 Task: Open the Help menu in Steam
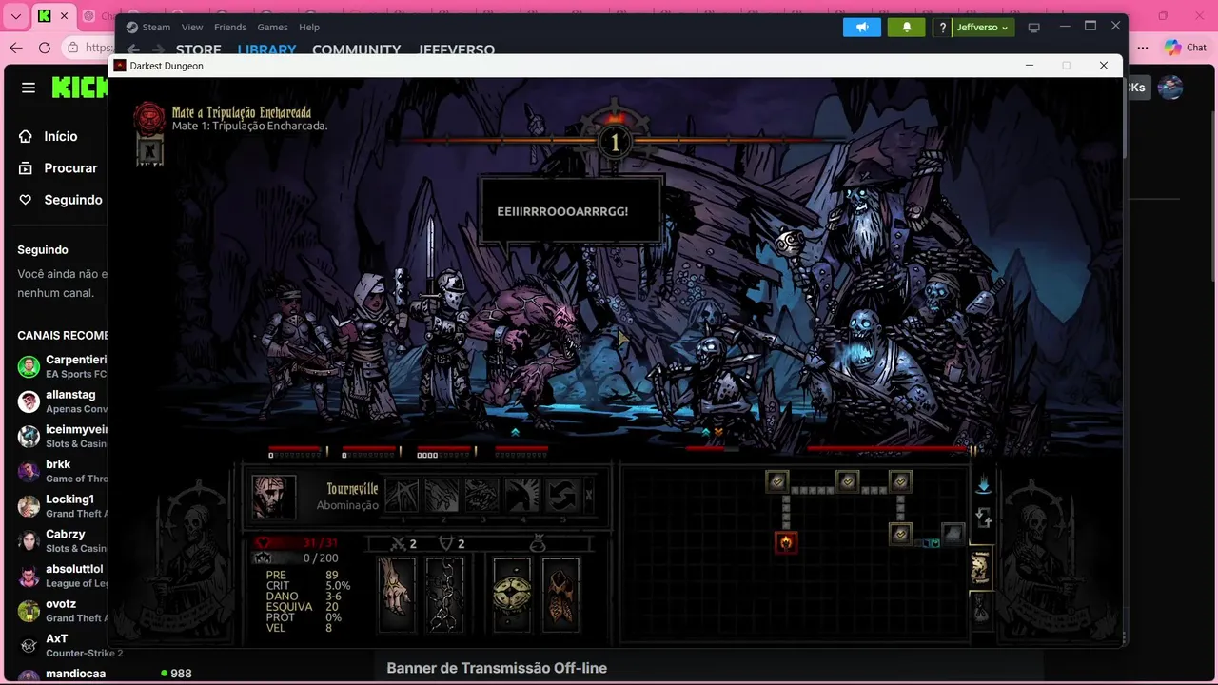(309, 27)
